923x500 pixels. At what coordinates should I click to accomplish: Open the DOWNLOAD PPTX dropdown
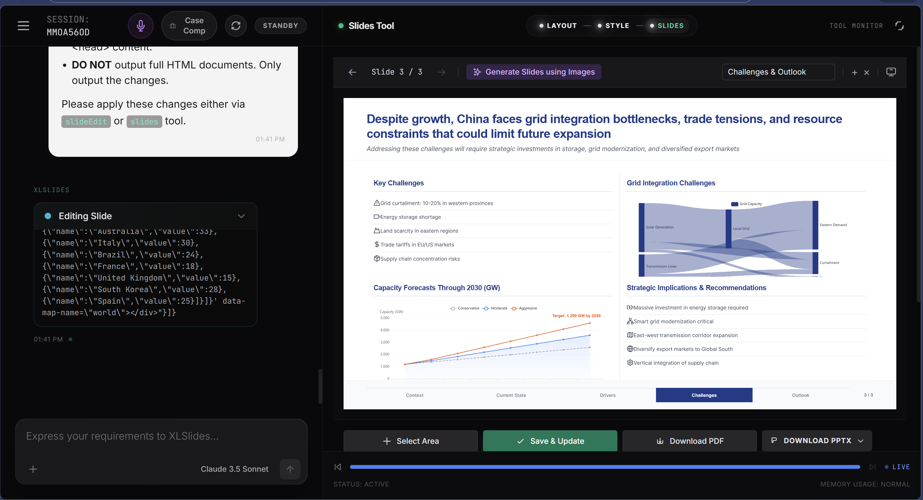pos(861,441)
